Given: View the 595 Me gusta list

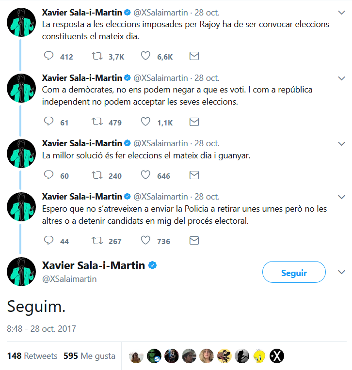Looking at the screenshot, I should click(89, 356).
